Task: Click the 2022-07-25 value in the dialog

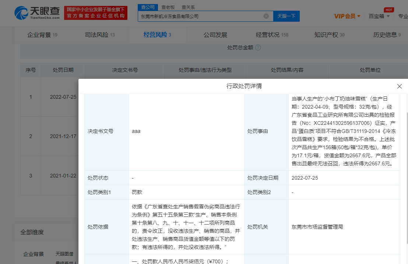Action: coord(305,178)
